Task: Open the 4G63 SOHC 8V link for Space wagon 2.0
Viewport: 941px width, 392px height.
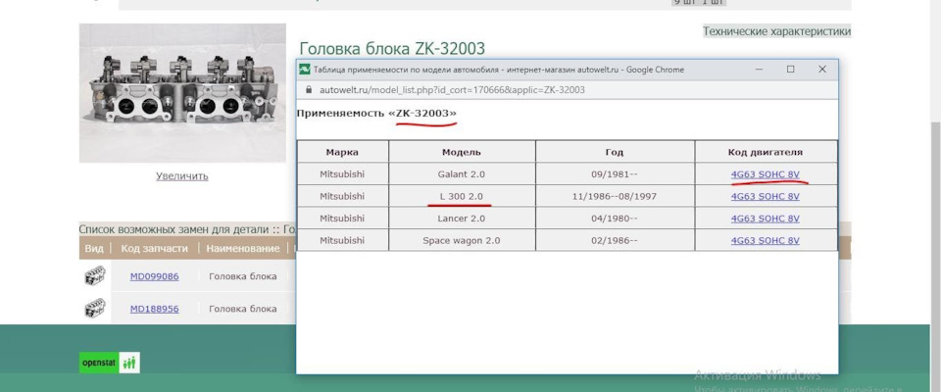Action: click(x=766, y=240)
